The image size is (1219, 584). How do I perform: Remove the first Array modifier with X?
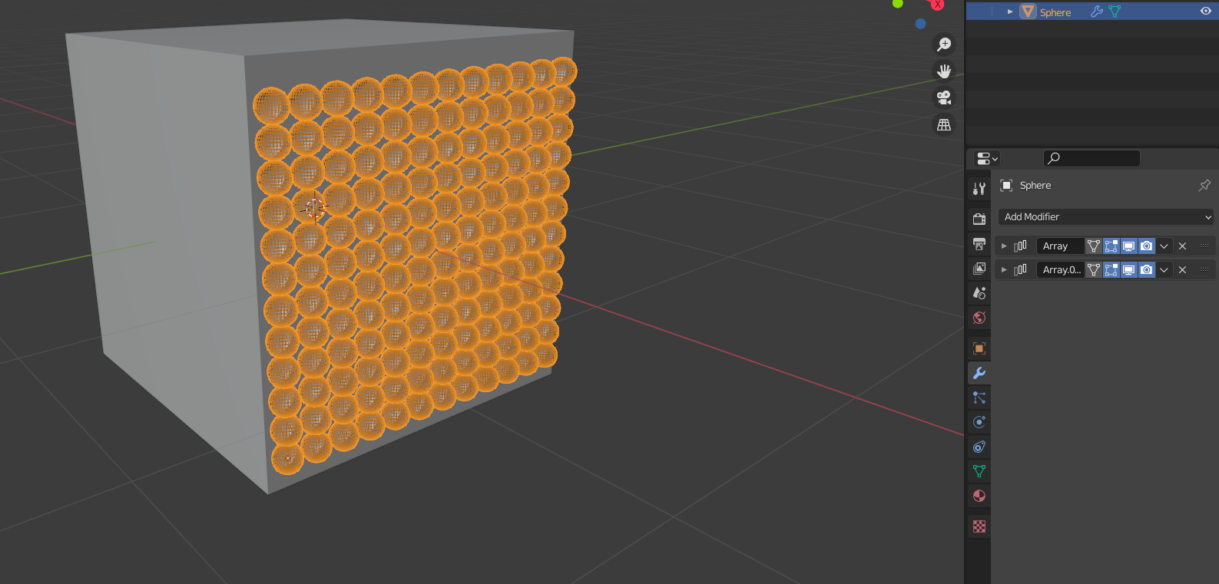coord(1182,246)
